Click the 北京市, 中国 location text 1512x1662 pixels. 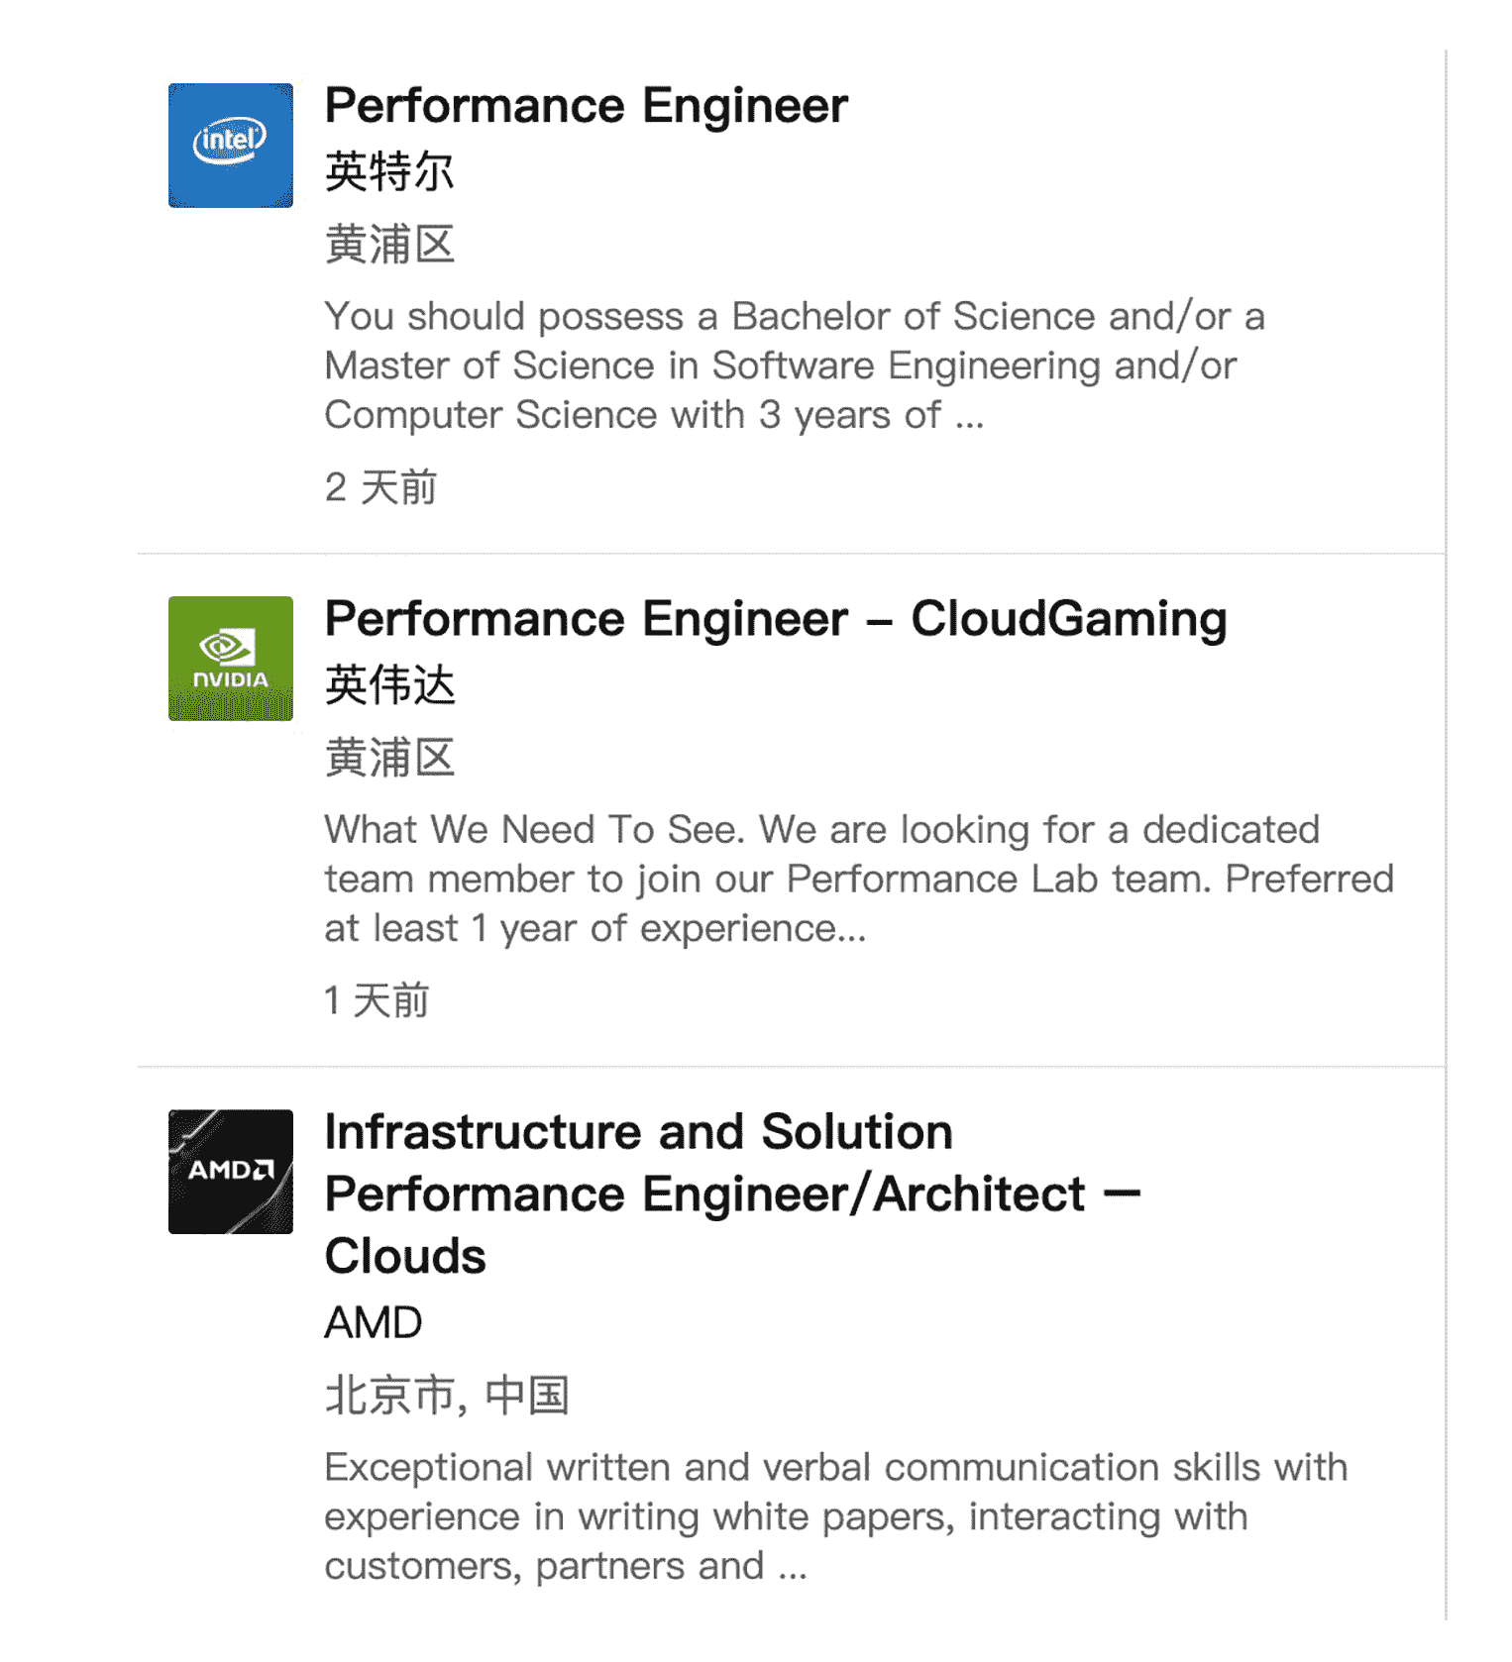(447, 1396)
